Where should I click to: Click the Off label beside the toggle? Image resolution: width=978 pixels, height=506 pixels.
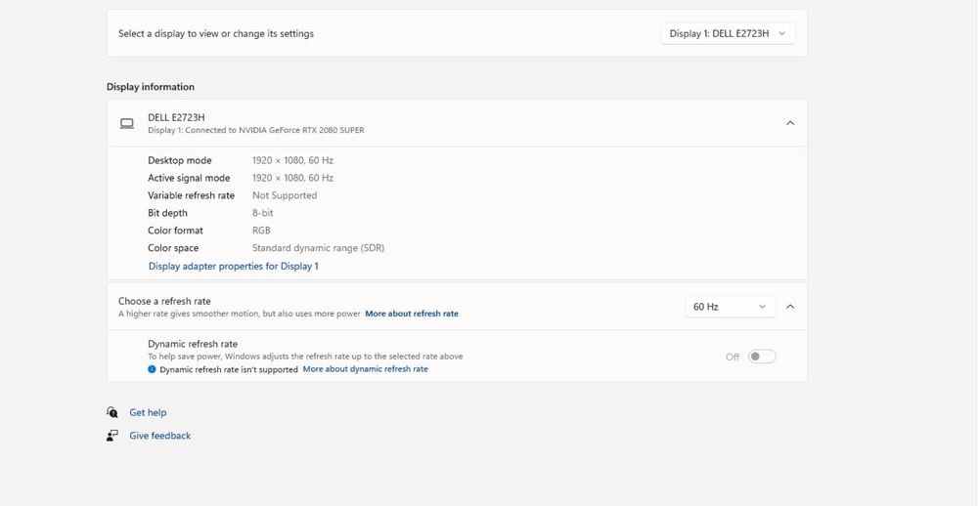tap(733, 358)
